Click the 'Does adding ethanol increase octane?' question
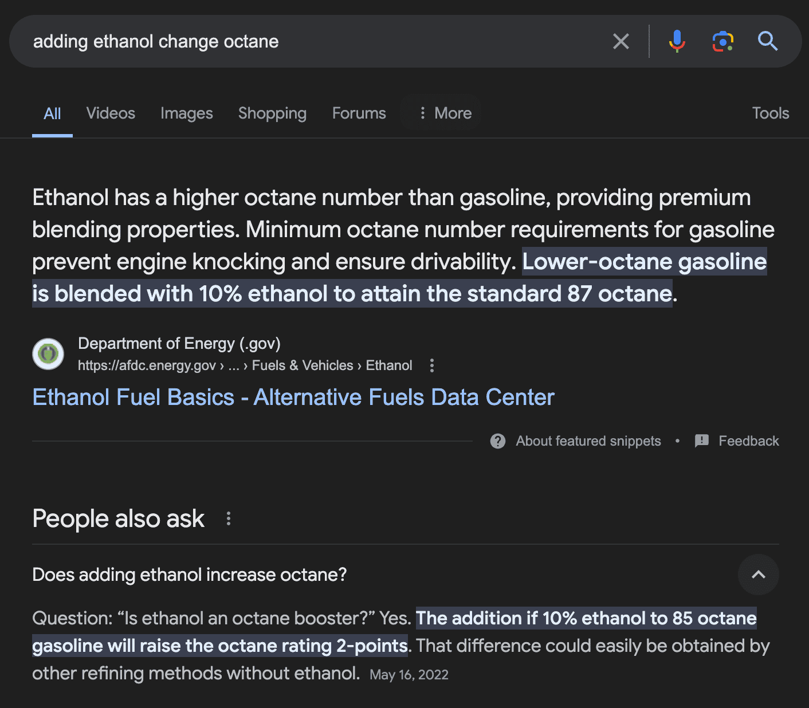Screen dimensions: 809x708 190,575
